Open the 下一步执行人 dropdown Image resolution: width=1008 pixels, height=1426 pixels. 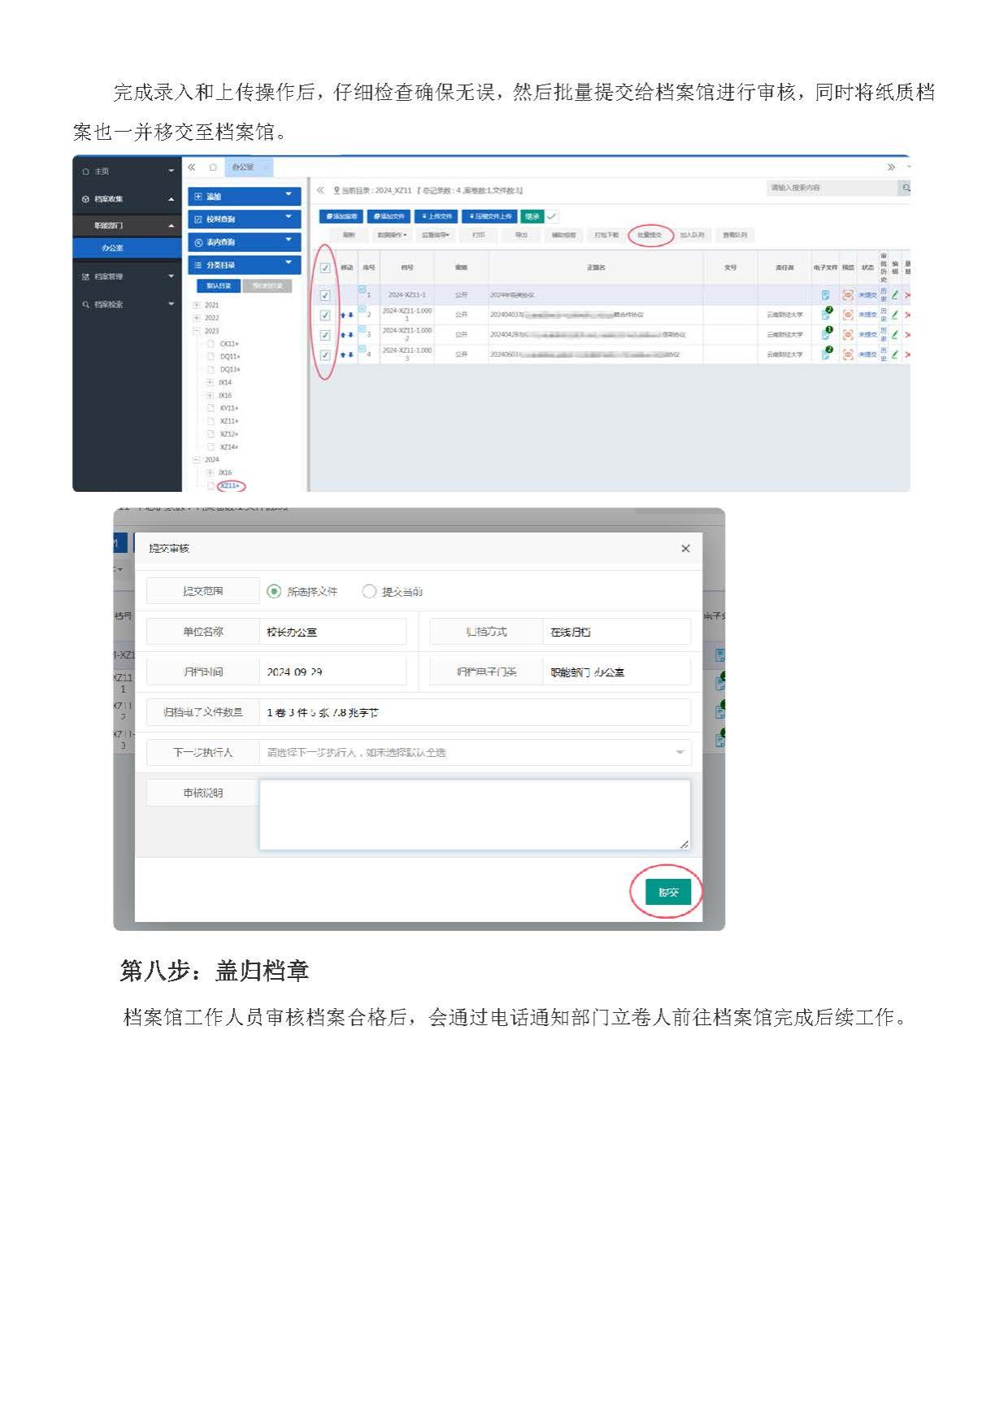tap(475, 753)
